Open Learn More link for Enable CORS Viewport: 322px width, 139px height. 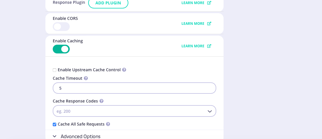(x=193, y=24)
